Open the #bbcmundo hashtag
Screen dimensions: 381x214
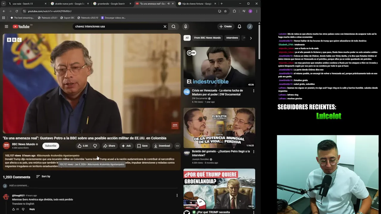point(43,155)
